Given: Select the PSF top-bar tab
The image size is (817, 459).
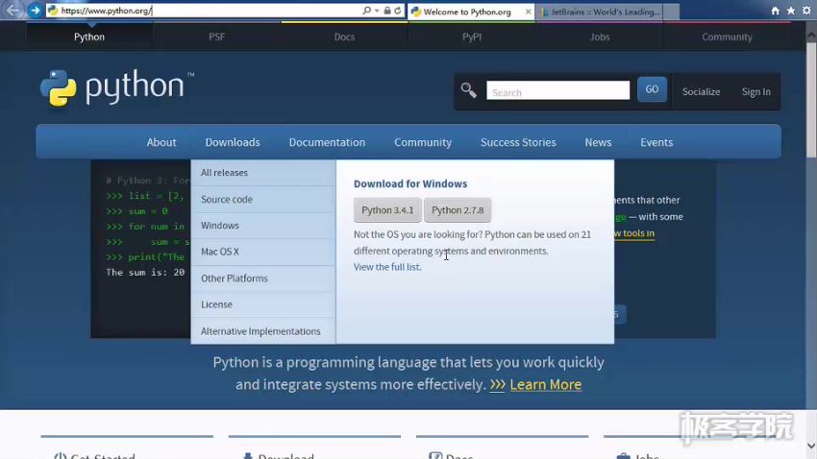Looking at the screenshot, I should pos(217,36).
